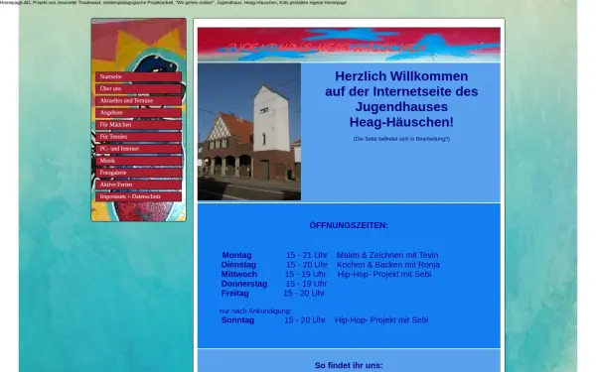Image resolution: width=596 pixels, height=372 pixels.
Task: Select the Montag row label
Action: pos(236,255)
